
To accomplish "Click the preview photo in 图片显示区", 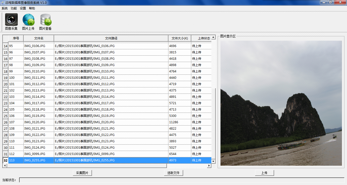I will click(x=281, y=103).
